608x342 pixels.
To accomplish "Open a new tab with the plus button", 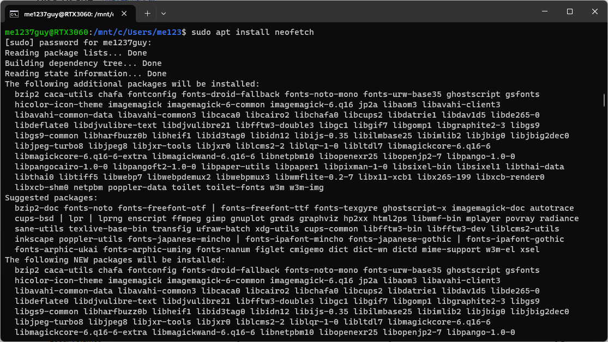I will point(147,14).
